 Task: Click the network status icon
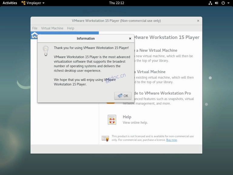(x=210, y=3)
